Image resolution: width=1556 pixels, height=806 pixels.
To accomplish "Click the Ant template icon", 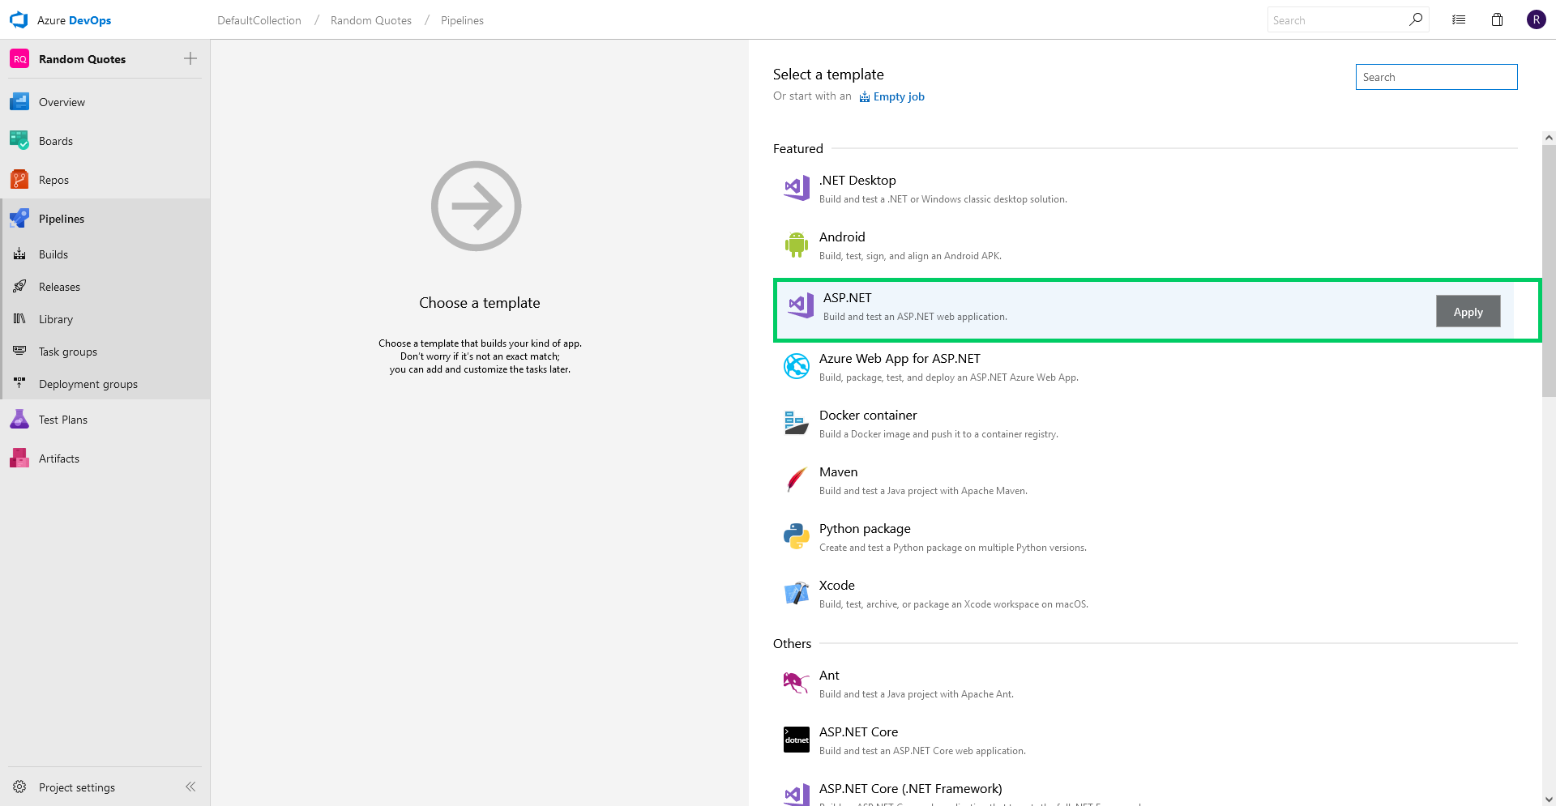I will [797, 684].
